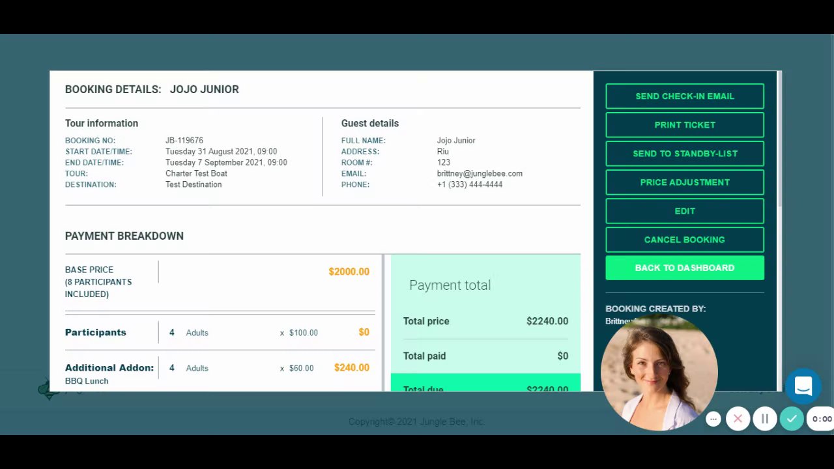Screen dimensions: 834x469
Task: Click the Total paid $0 value
Action: tap(563, 356)
